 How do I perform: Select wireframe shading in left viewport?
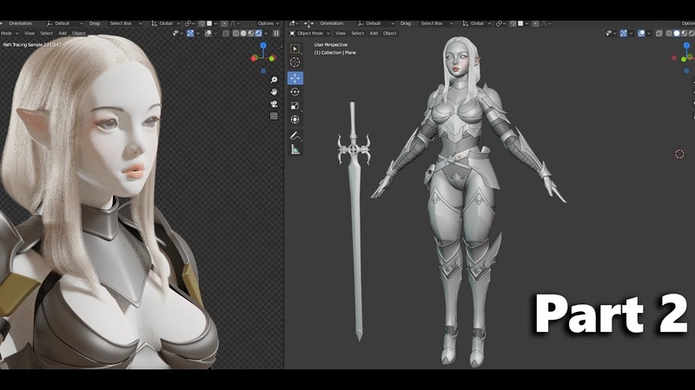tap(235, 33)
